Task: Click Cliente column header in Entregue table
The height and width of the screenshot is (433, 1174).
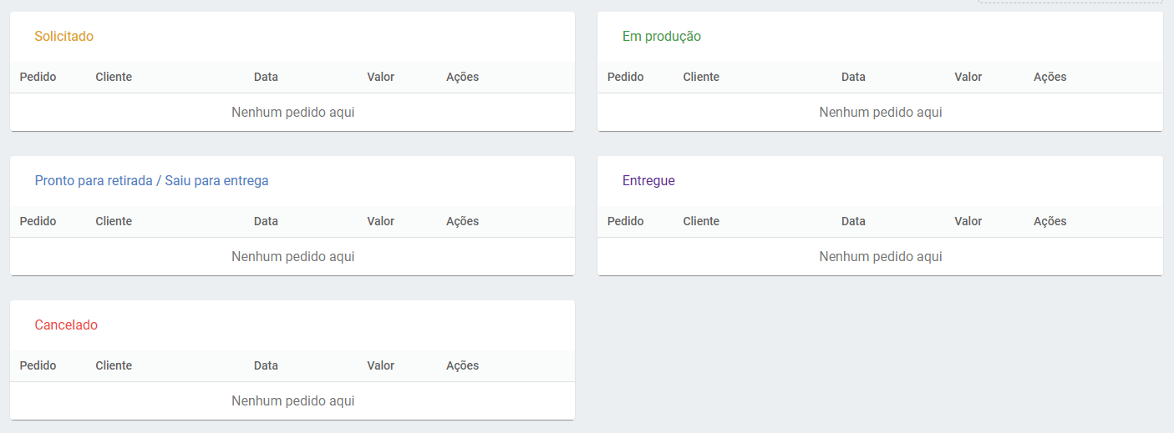Action: [701, 222]
